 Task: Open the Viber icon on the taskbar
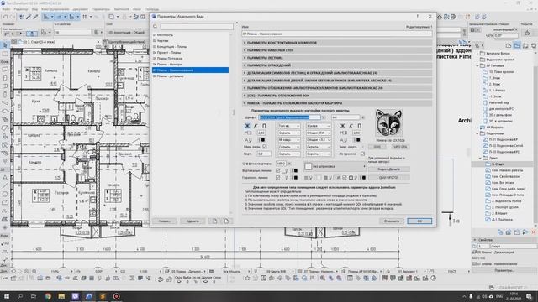point(75,296)
